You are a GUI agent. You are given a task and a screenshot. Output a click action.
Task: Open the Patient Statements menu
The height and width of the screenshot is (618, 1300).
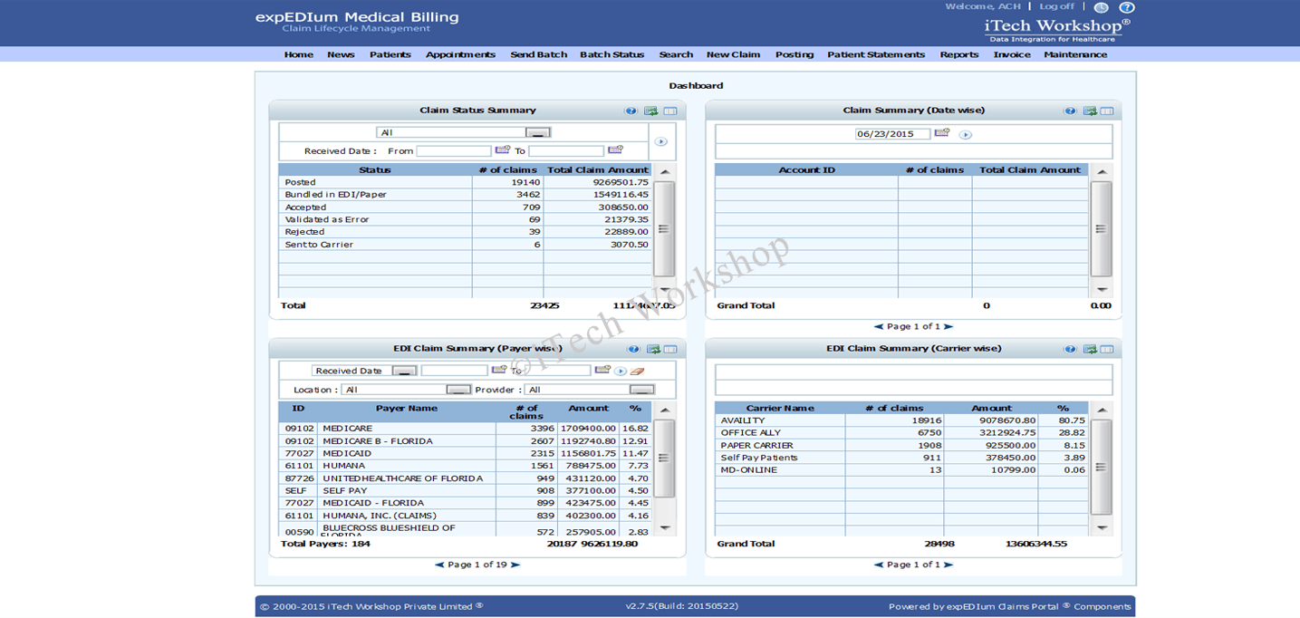point(876,54)
